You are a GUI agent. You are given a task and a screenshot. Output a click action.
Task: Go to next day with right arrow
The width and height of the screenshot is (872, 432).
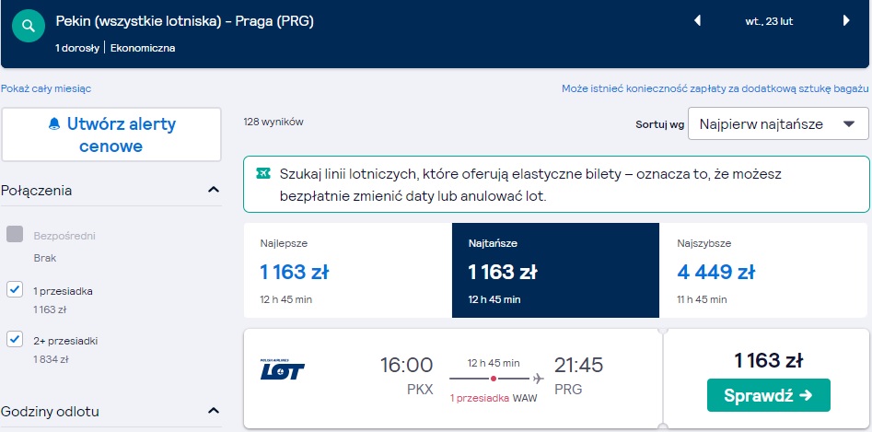(x=846, y=21)
